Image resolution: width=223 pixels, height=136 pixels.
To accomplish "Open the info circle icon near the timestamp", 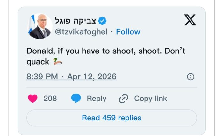I will click(x=191, y=77).
